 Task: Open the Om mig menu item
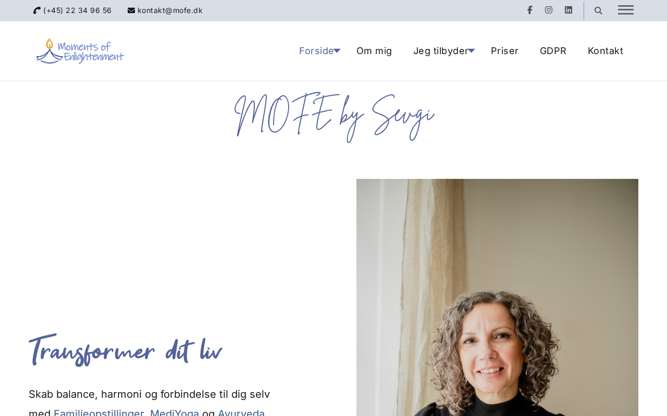374,51
